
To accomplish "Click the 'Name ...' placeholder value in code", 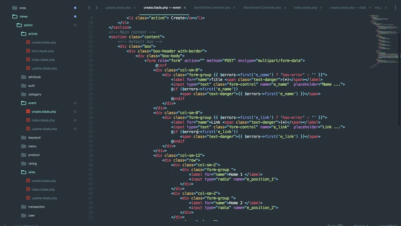I will (331, 84).
